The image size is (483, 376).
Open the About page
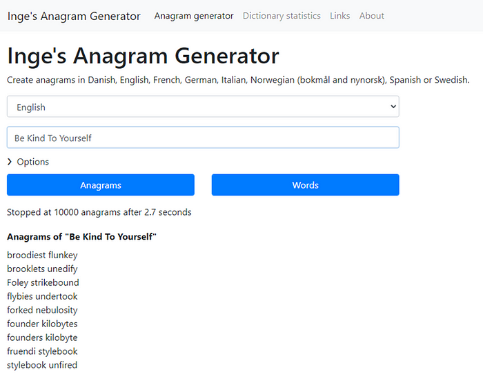click(372, 16)
